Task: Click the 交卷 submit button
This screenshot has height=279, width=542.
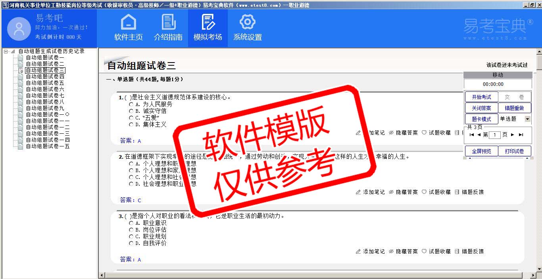Action: tap(515, 97)
